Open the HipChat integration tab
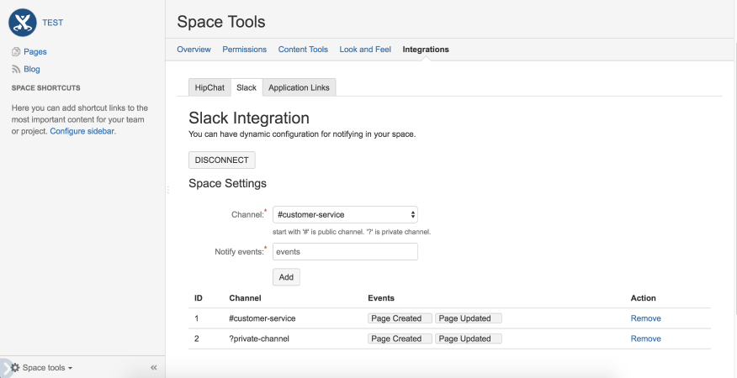This screenshot has width=737, height=378. [209, 87]
